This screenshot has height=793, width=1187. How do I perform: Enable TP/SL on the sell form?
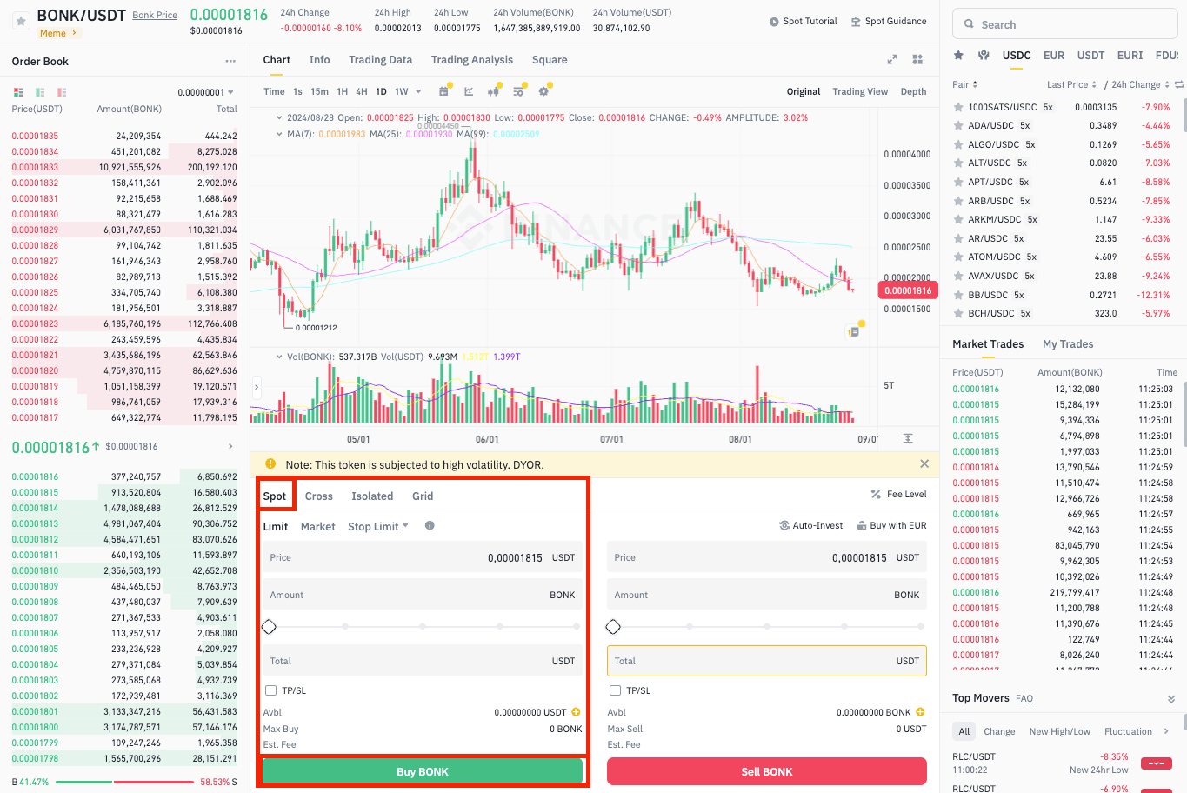616,690
